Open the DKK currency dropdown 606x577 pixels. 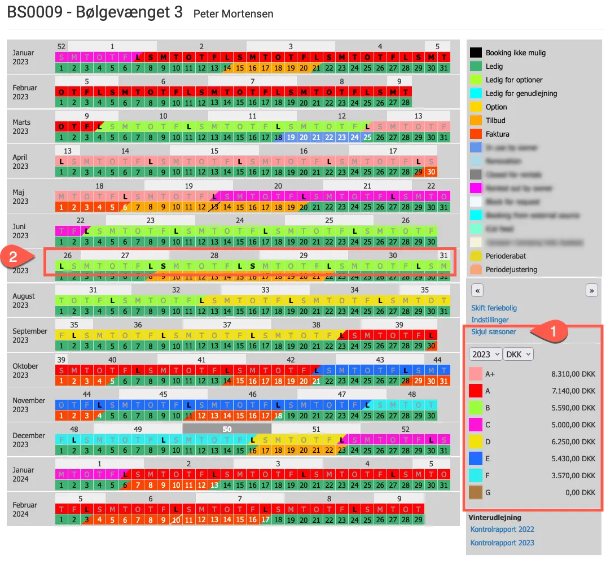pyautogui.click(x=518, y=354)
